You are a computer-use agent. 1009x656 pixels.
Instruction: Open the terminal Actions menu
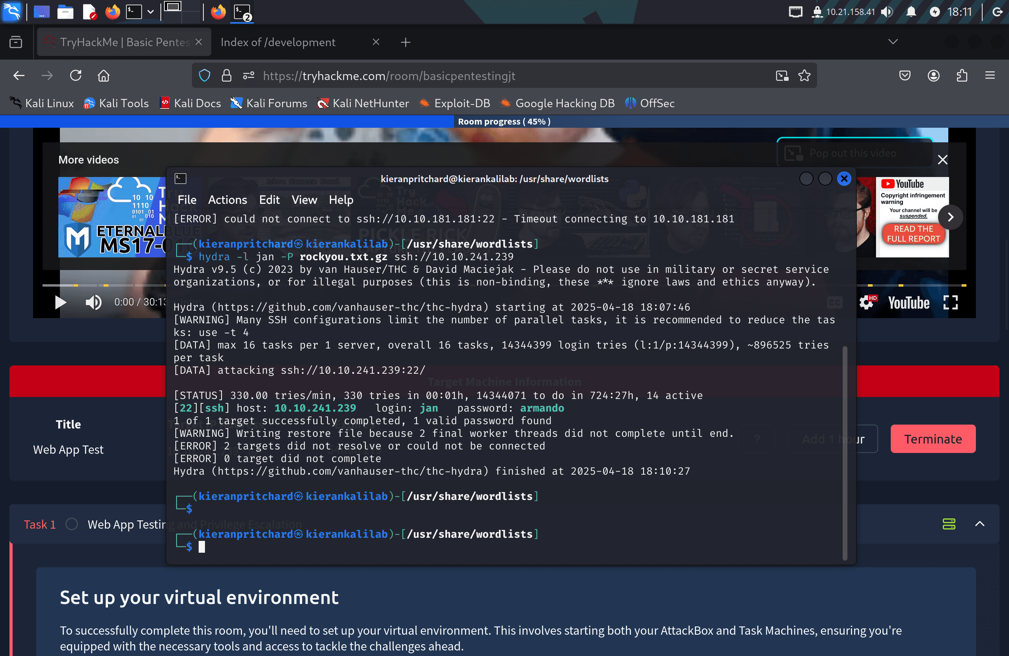[x=228, y=200]
